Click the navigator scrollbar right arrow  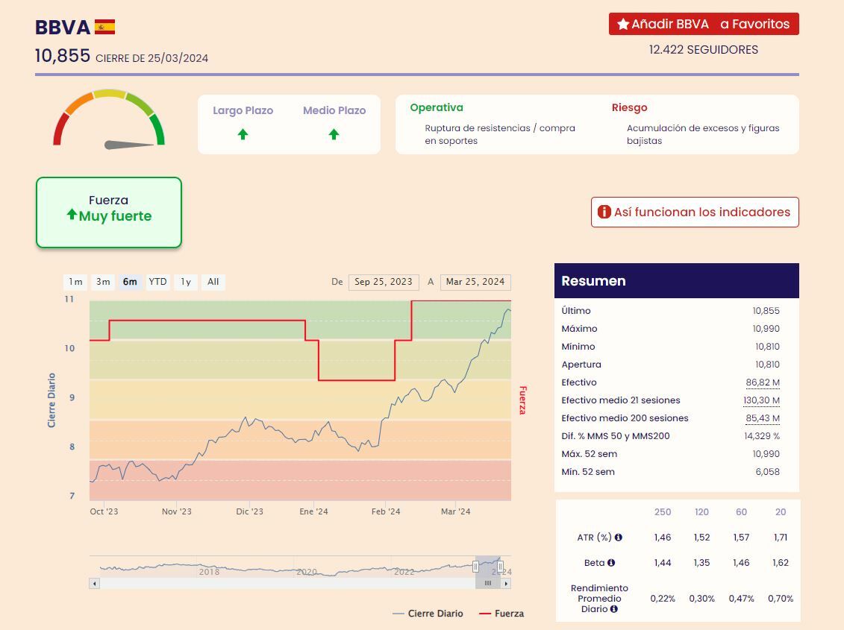[506, 583]
